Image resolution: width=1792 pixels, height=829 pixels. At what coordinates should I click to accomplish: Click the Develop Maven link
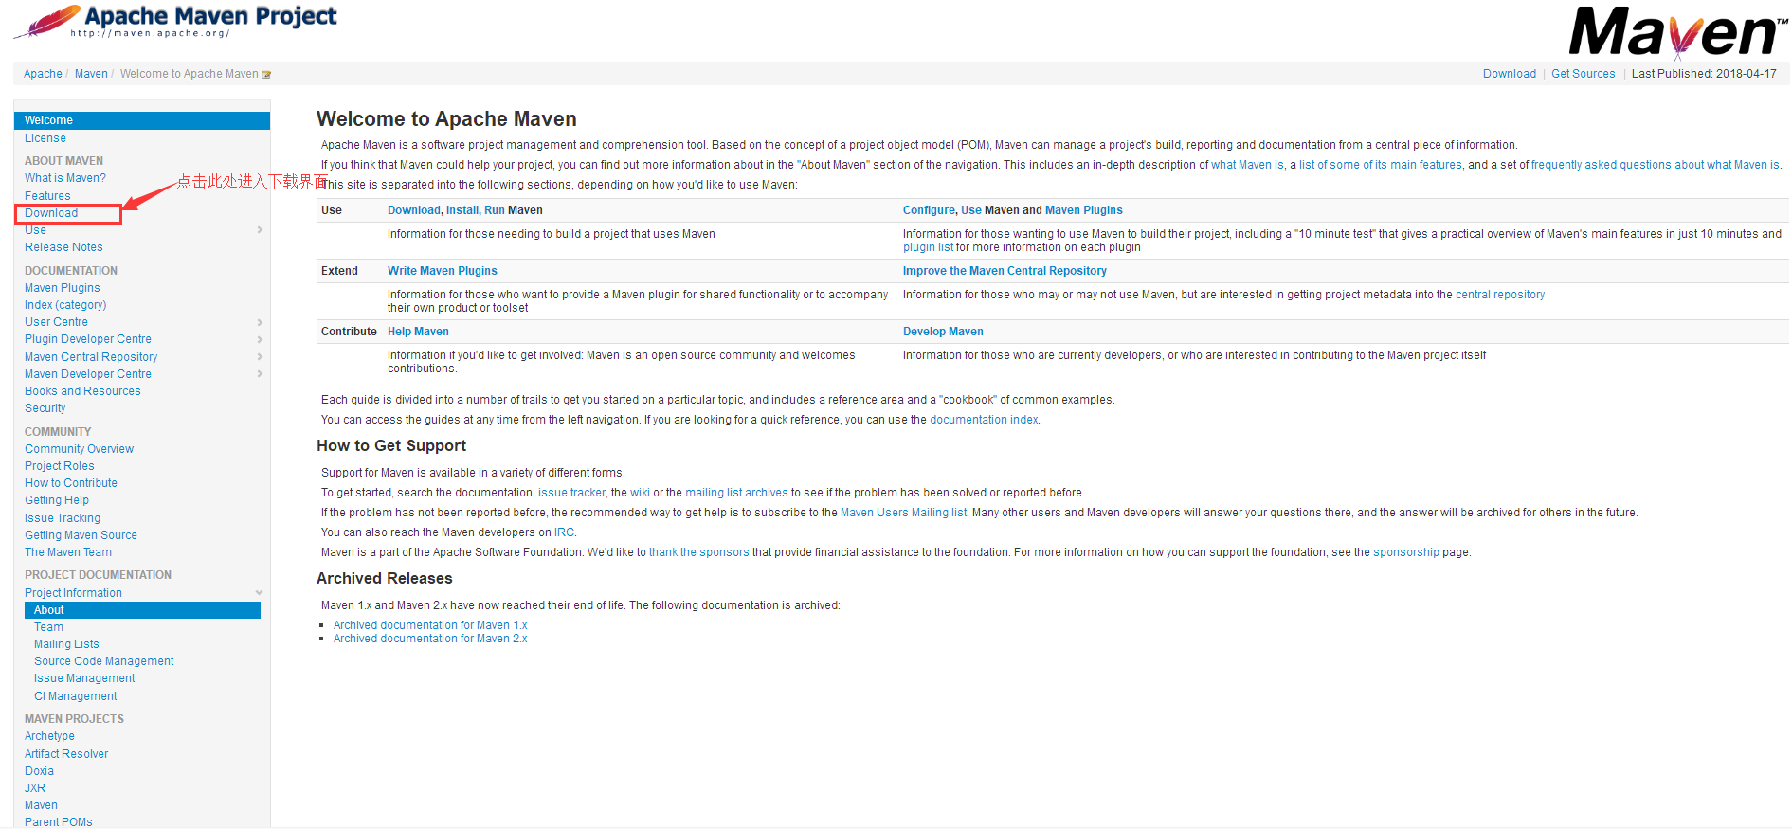(943, 332)
